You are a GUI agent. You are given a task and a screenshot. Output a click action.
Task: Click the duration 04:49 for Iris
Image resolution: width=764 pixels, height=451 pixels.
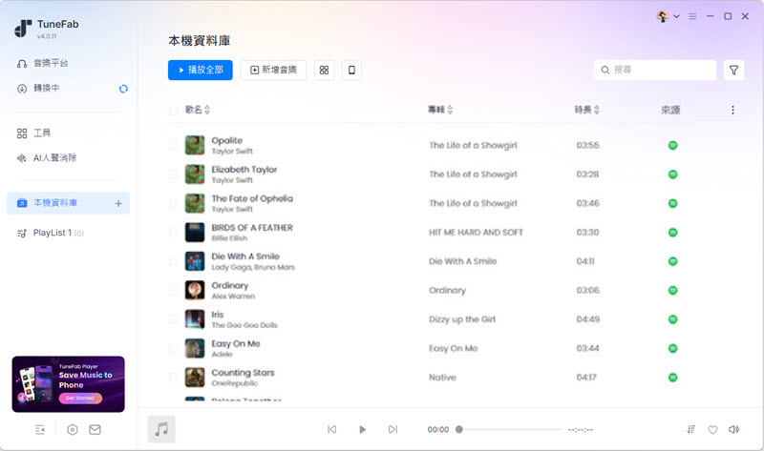click(x=587, y=319)
